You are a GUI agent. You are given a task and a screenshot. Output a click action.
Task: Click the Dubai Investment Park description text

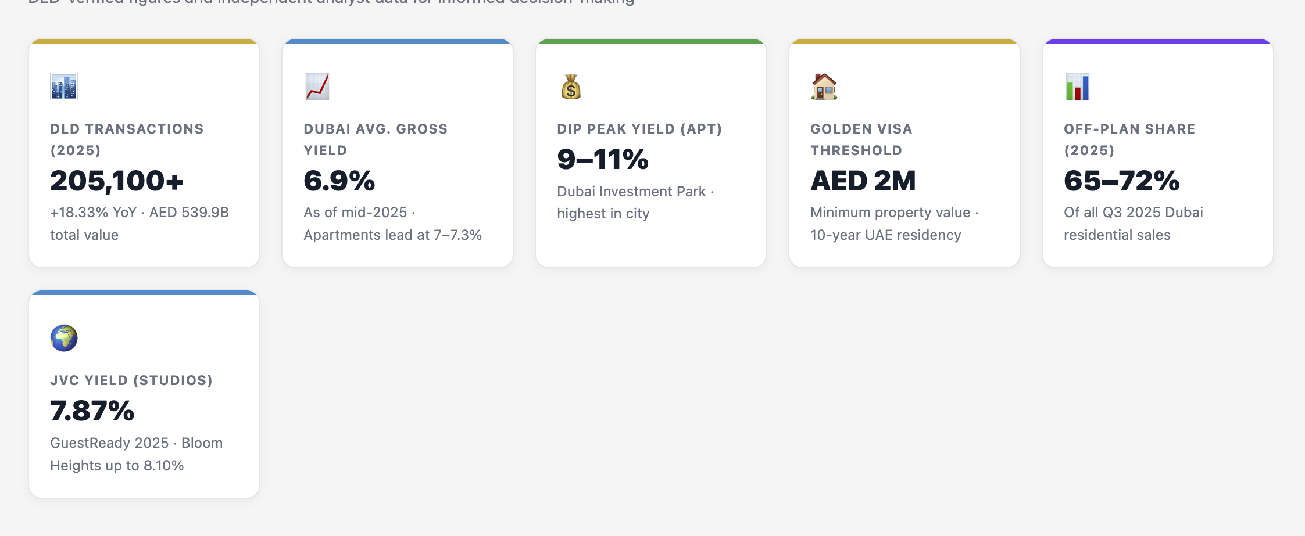[x=635, y=203]
